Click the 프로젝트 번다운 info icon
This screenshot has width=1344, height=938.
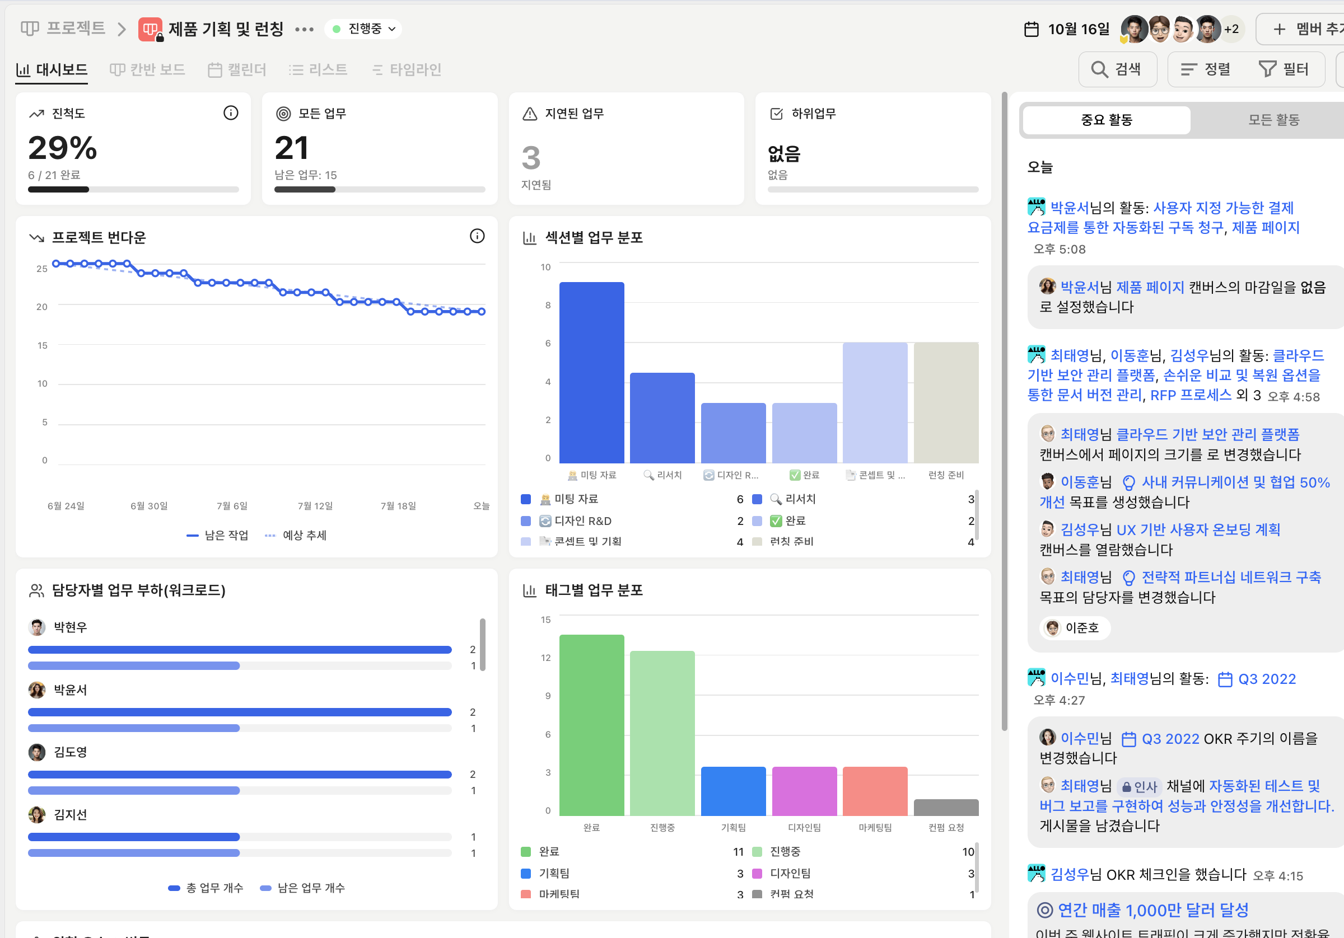point(477,236)
